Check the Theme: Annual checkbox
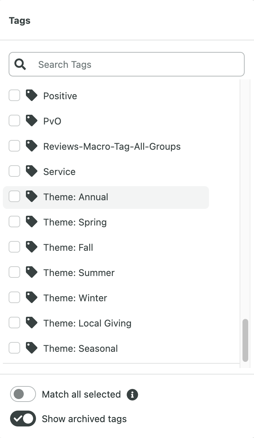 pyautogui.click(x=14, y=197)
